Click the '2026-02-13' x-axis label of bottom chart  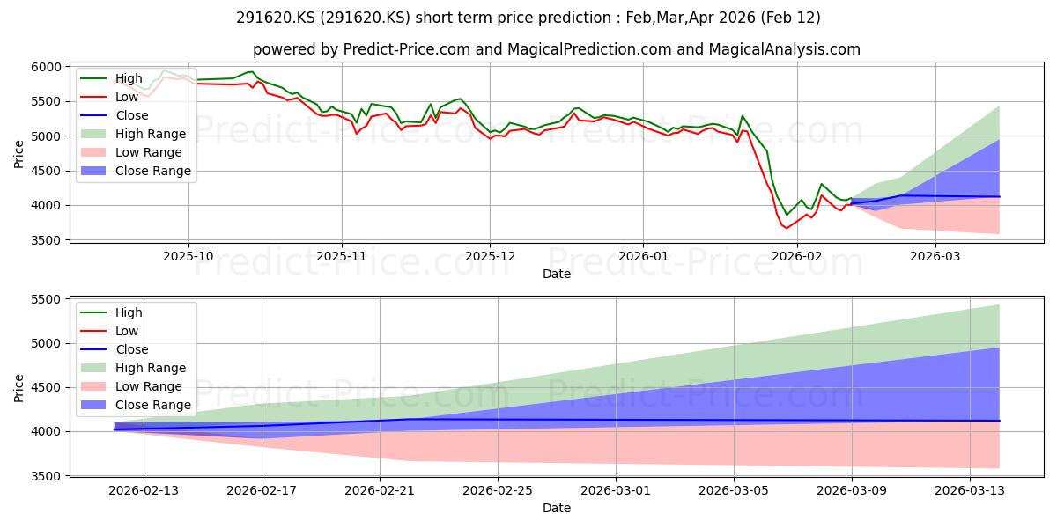click(x=144, y=490)
